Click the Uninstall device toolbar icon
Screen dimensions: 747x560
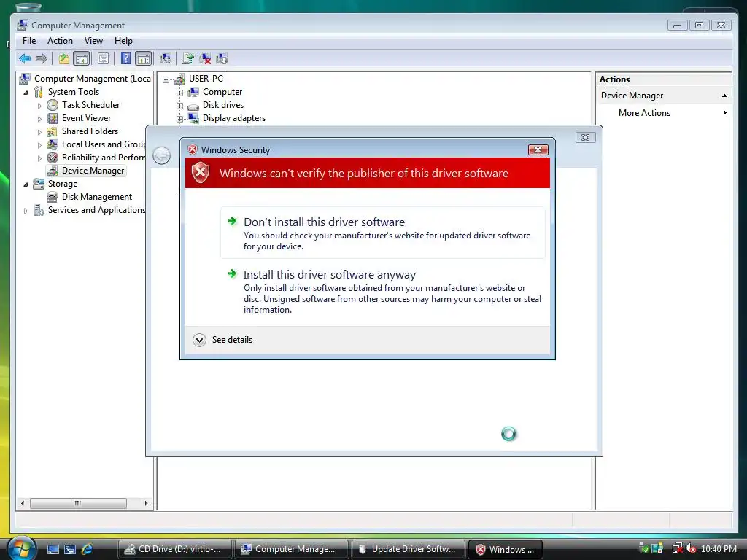click(x=205, y=58)
